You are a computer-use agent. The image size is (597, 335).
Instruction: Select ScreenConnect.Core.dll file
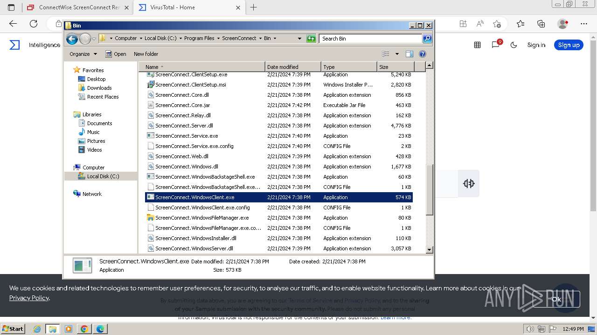(x=182, y=95)
